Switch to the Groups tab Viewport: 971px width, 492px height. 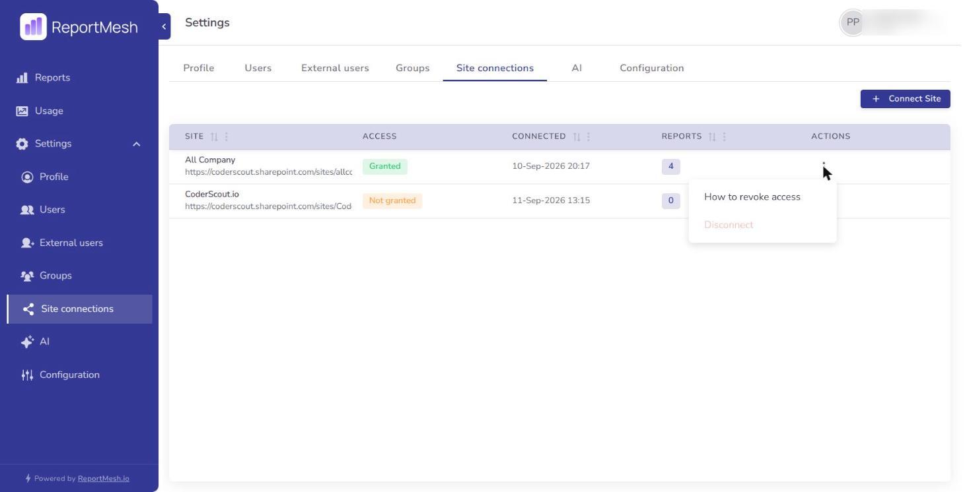point(413,68)
